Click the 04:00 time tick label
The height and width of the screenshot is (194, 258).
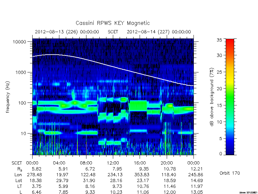pyautogui.click(x=59, y=163)
